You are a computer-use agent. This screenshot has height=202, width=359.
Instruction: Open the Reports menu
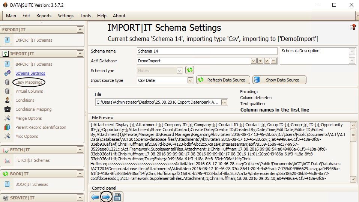pyautogui.click(x=44, y=16)
